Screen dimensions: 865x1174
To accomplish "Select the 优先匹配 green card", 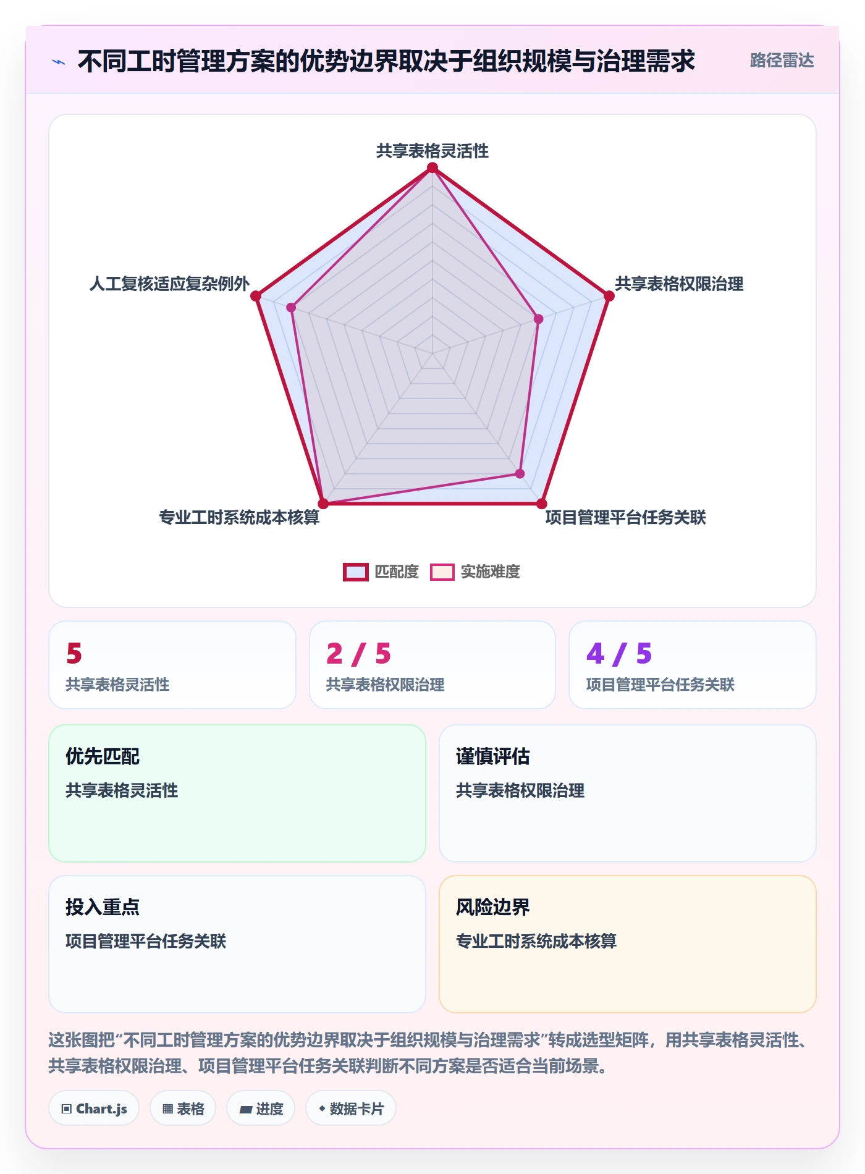I will coord(237,793).
